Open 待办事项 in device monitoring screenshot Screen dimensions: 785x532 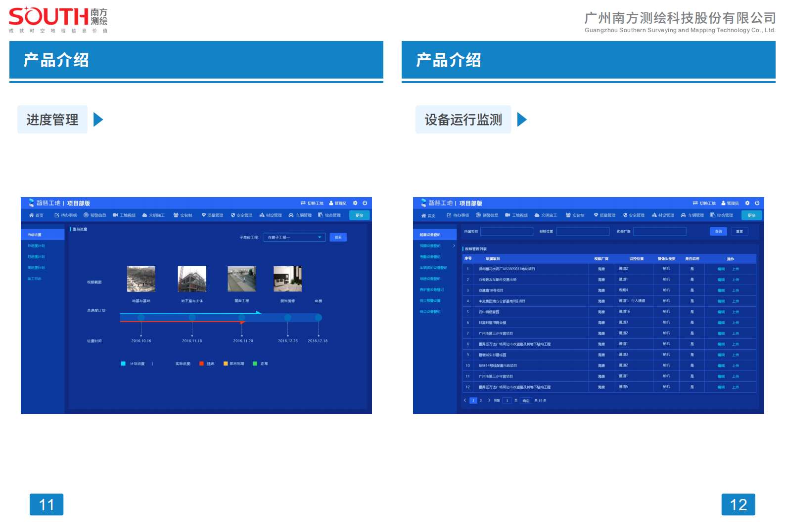click(x=458, y=215)
